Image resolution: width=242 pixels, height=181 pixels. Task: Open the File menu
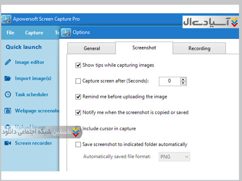coord(10,33)
